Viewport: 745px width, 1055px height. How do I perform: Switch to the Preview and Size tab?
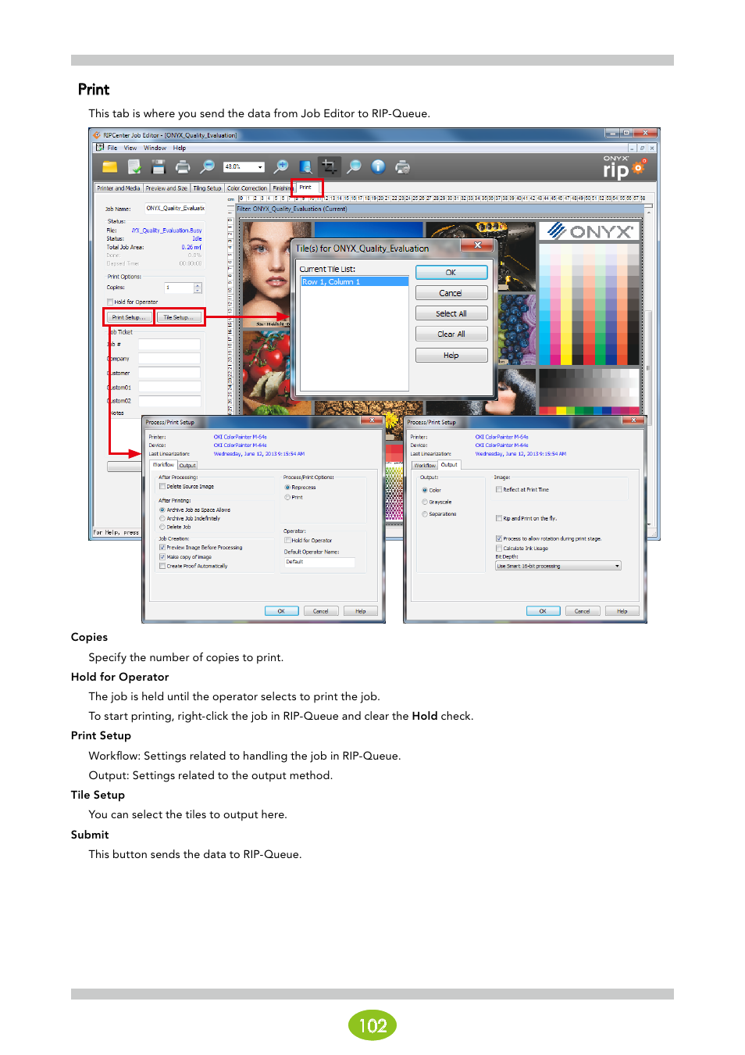tap(166, 188)
